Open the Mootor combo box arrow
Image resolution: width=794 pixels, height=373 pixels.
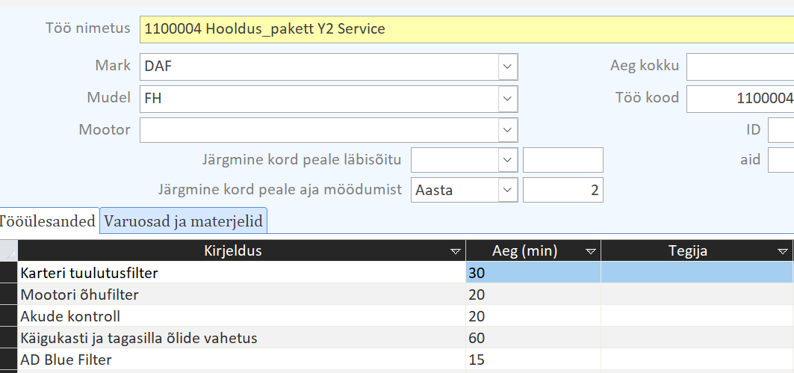[x=508, y=130]
